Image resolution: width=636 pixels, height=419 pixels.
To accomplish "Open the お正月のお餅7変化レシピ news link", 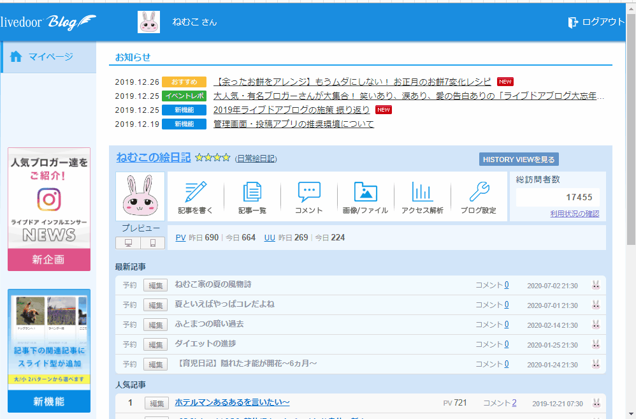I will pos(352,82).
